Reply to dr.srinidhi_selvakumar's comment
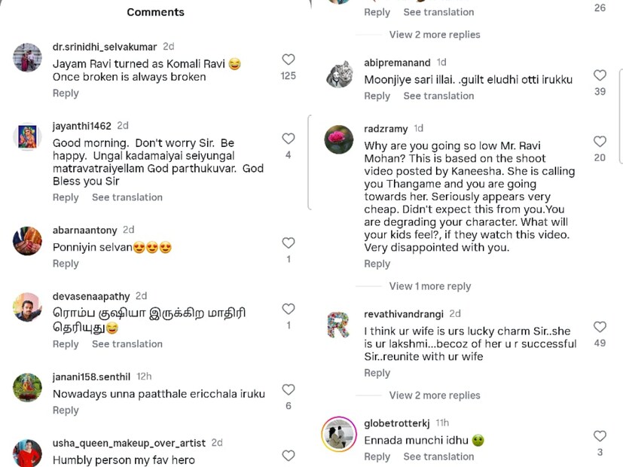This screenshot has width=623, height=467. [x=66, y=93]
